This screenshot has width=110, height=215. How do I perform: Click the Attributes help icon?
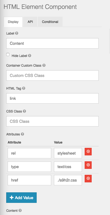22,134
